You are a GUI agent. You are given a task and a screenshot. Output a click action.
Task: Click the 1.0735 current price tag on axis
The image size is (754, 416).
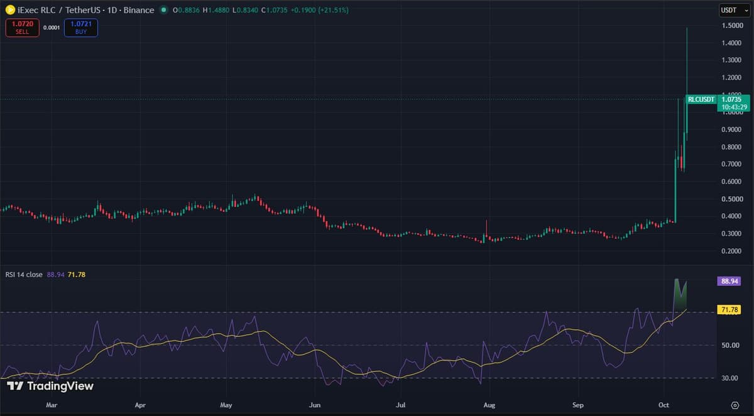[734, 103]
